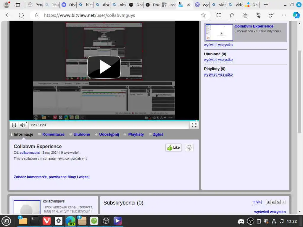Pause the video in player controls
The height and width of the screenshot is (227, 303).
click(x=14, y=125)
